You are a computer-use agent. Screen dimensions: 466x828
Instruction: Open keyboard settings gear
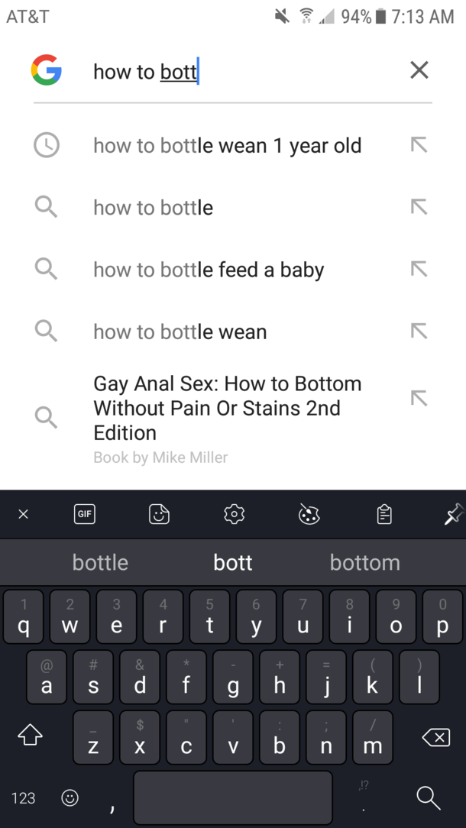pyautogui.click(x=234, y=515)
